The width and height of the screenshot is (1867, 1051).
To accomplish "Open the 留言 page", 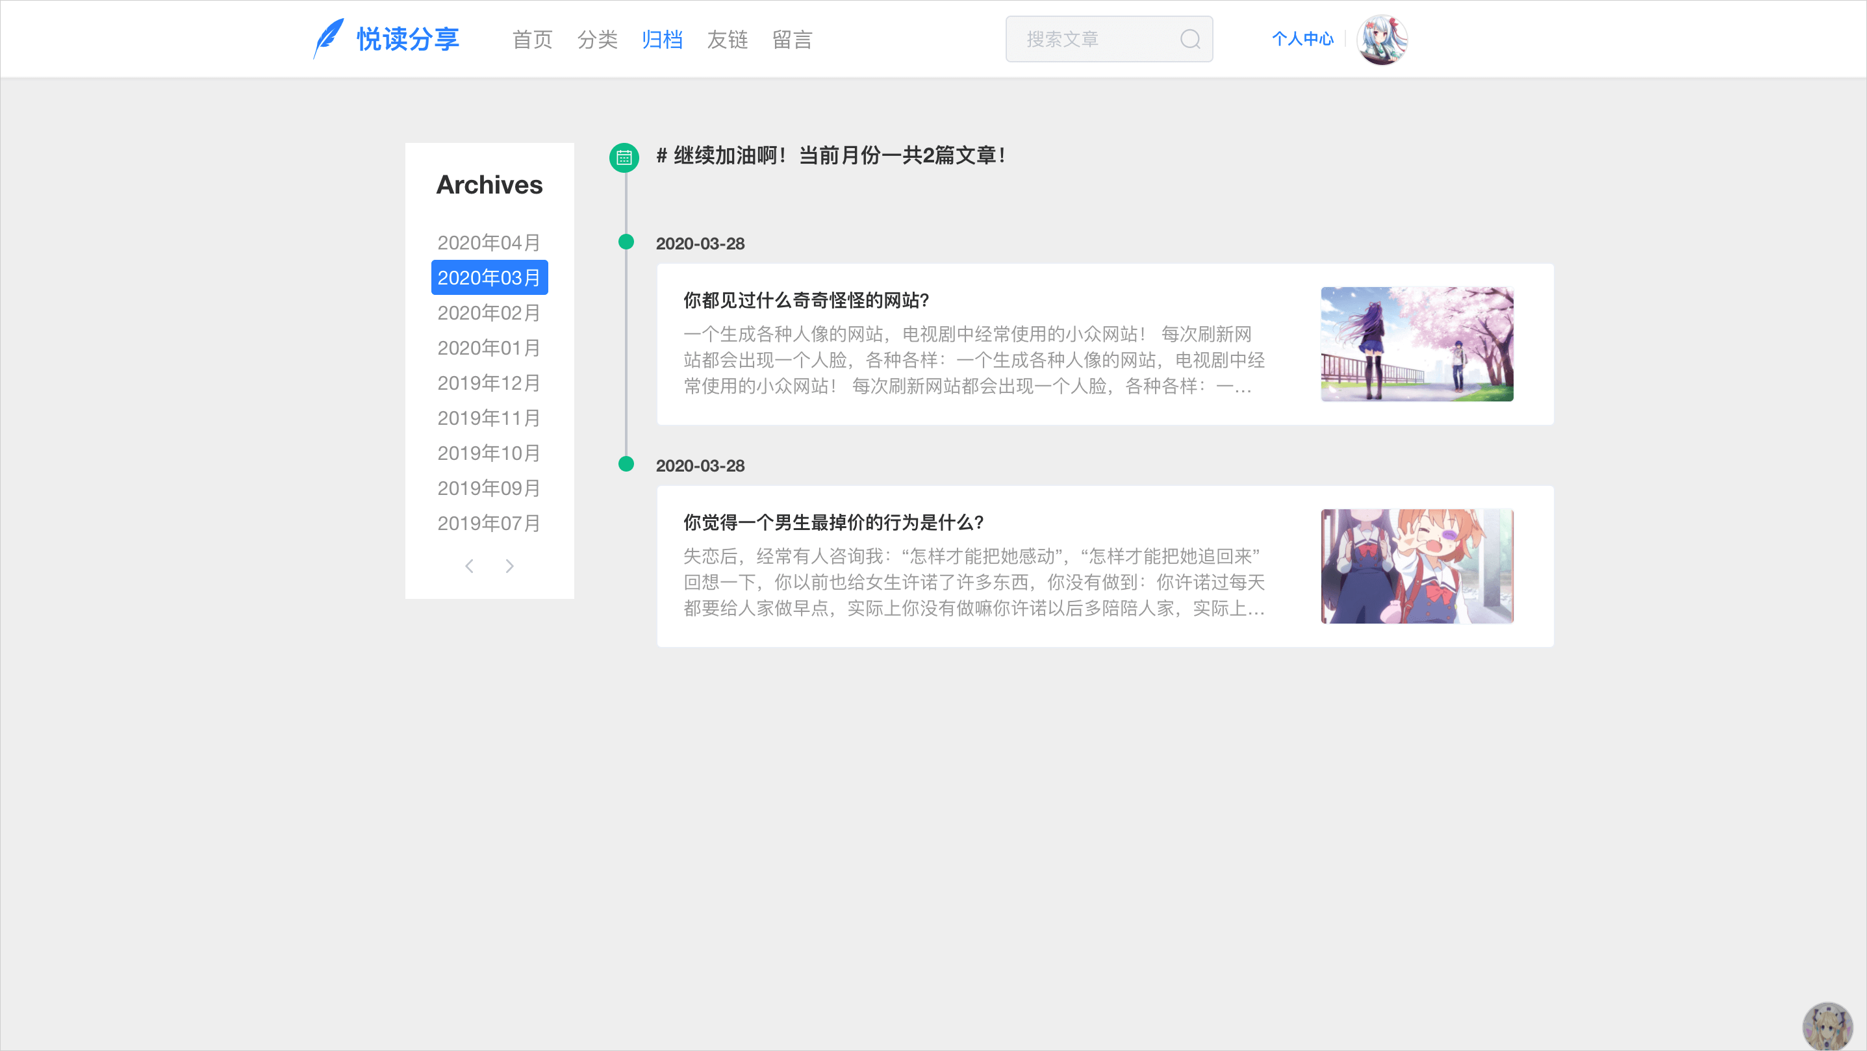I will click(792, 40).
